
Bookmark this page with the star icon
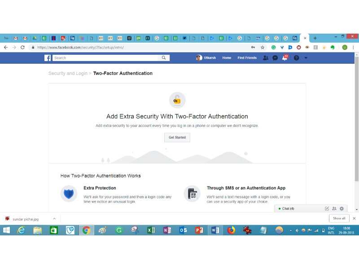point(263,47)
